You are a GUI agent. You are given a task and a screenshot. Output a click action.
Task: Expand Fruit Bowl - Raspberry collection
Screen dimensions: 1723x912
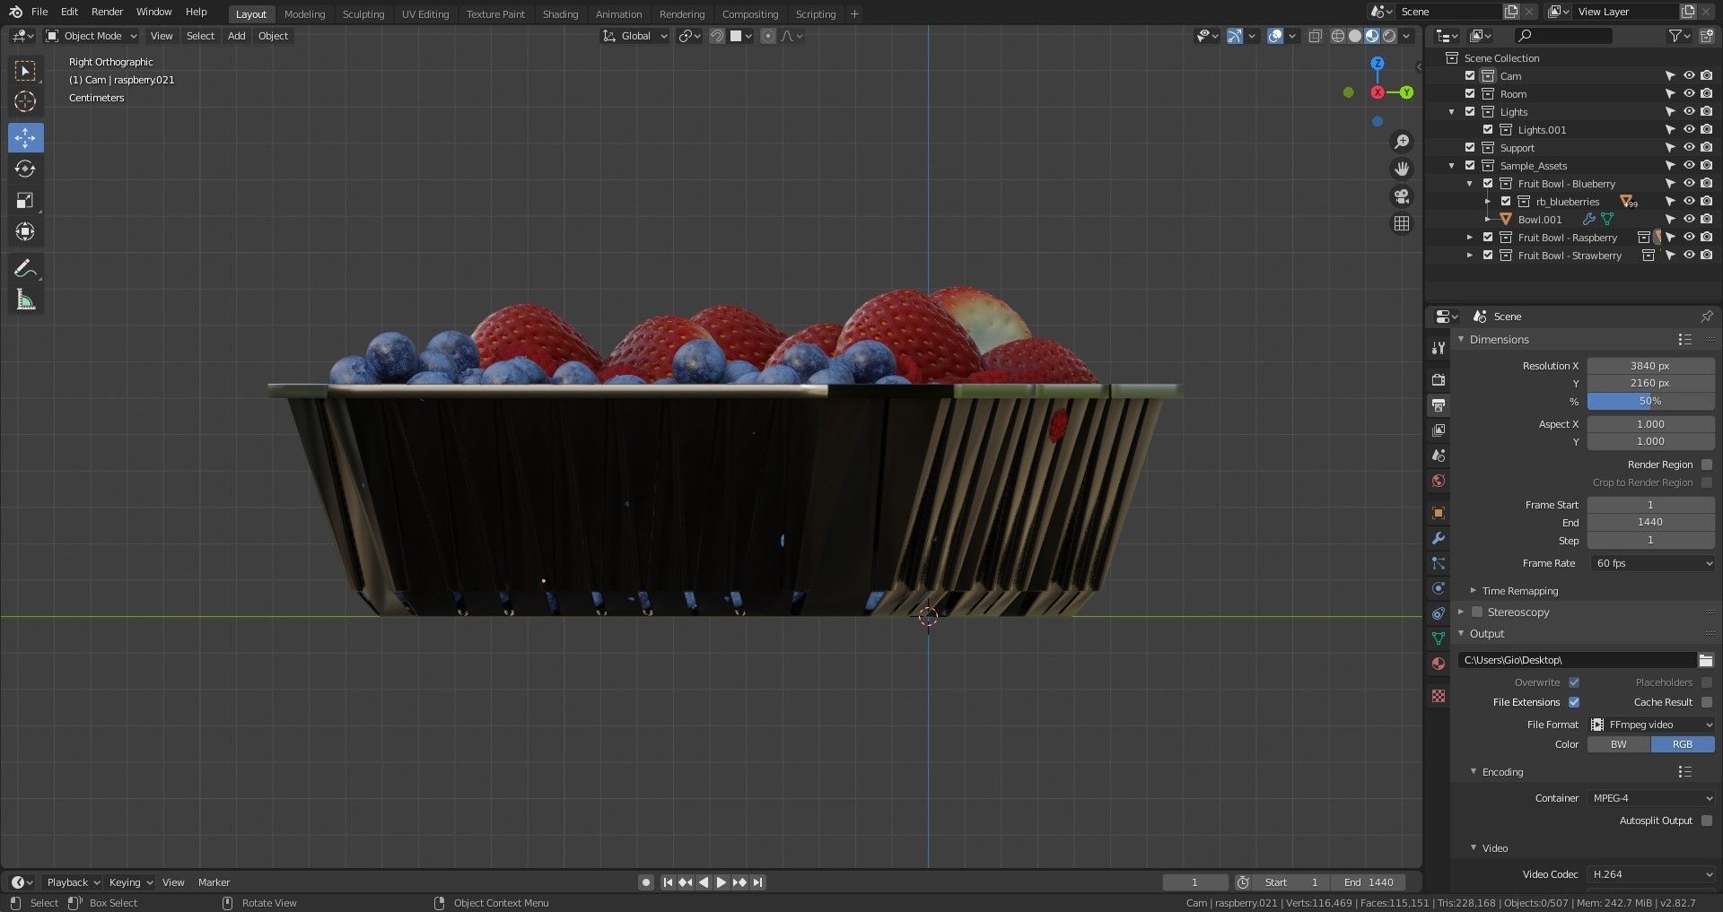click(x=1469, y=238)
